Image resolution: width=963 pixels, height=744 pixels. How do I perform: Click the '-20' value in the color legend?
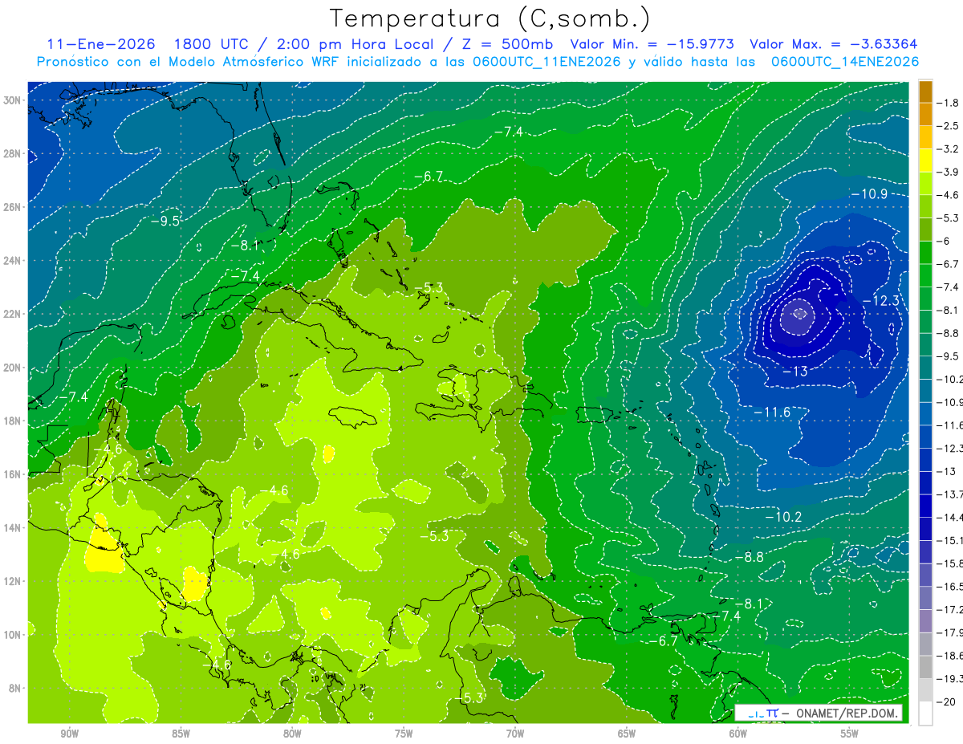(x=948, y=702)
